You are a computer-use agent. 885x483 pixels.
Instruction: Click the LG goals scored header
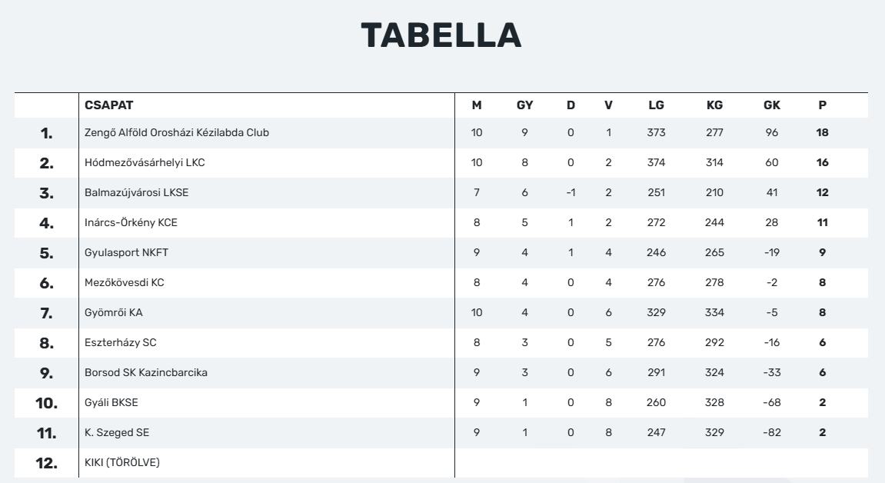coord(656,105)
